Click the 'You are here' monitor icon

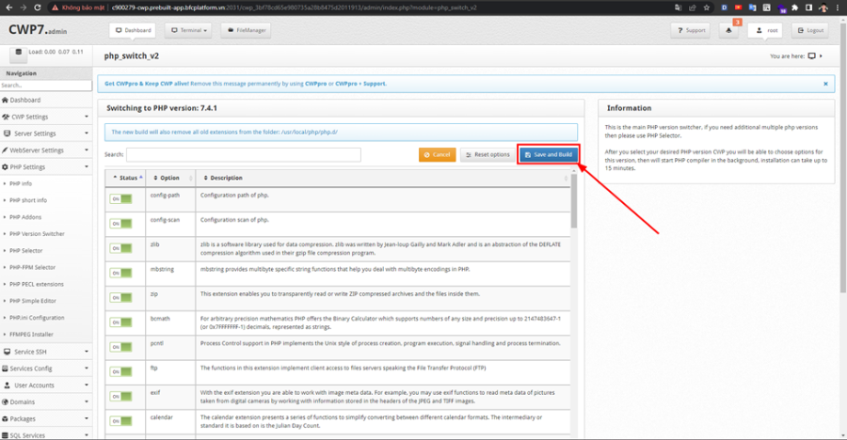click(811, 56)
